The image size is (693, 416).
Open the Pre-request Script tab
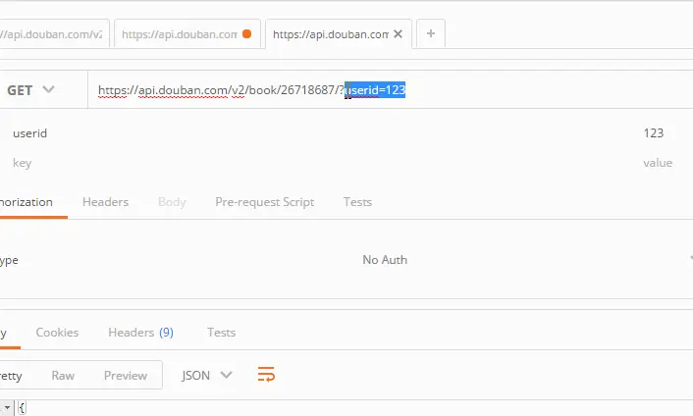(264, 202)
